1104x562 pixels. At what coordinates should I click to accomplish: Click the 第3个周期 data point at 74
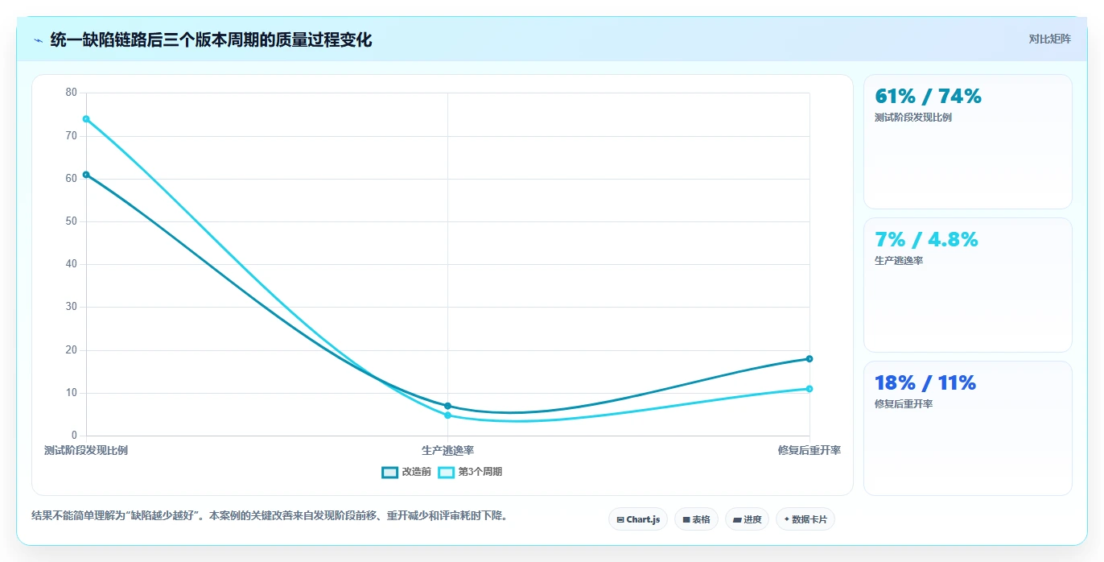point(86,119)
